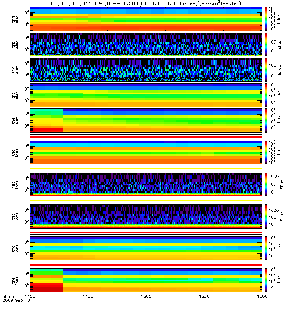
Task: Select the 'tha ions' panel axis label
Action: pyautogui.click(x=15, y=153)
